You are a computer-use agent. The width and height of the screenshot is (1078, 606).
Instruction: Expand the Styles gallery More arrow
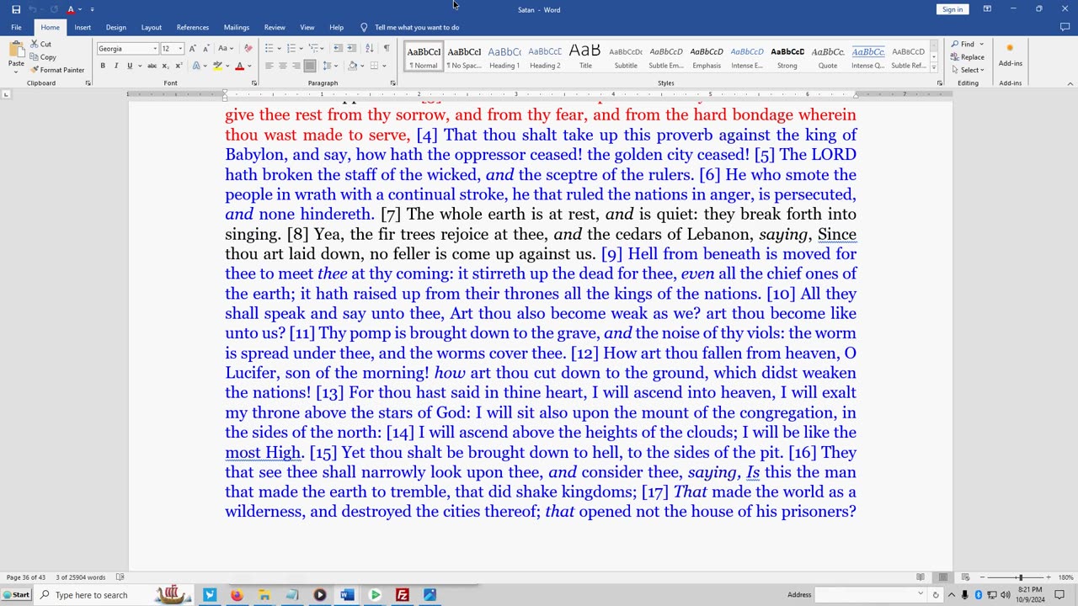(934, 68)
